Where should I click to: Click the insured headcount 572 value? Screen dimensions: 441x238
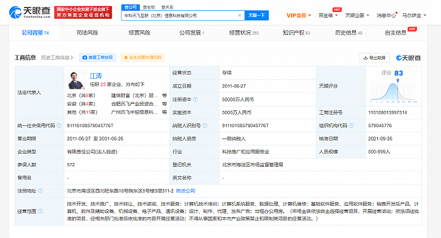coord(71,165)
